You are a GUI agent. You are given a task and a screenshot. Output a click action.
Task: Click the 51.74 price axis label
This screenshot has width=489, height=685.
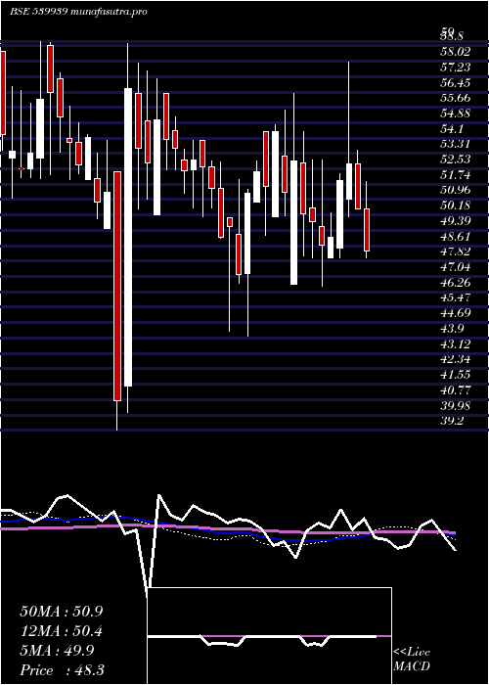[456, 175]
